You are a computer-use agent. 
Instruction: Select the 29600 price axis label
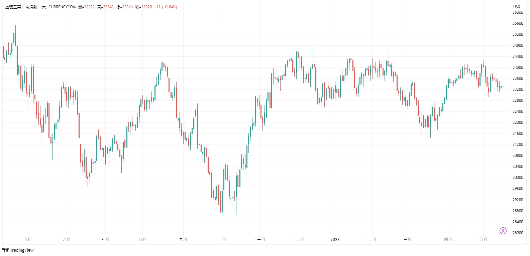tap(518, 189)
